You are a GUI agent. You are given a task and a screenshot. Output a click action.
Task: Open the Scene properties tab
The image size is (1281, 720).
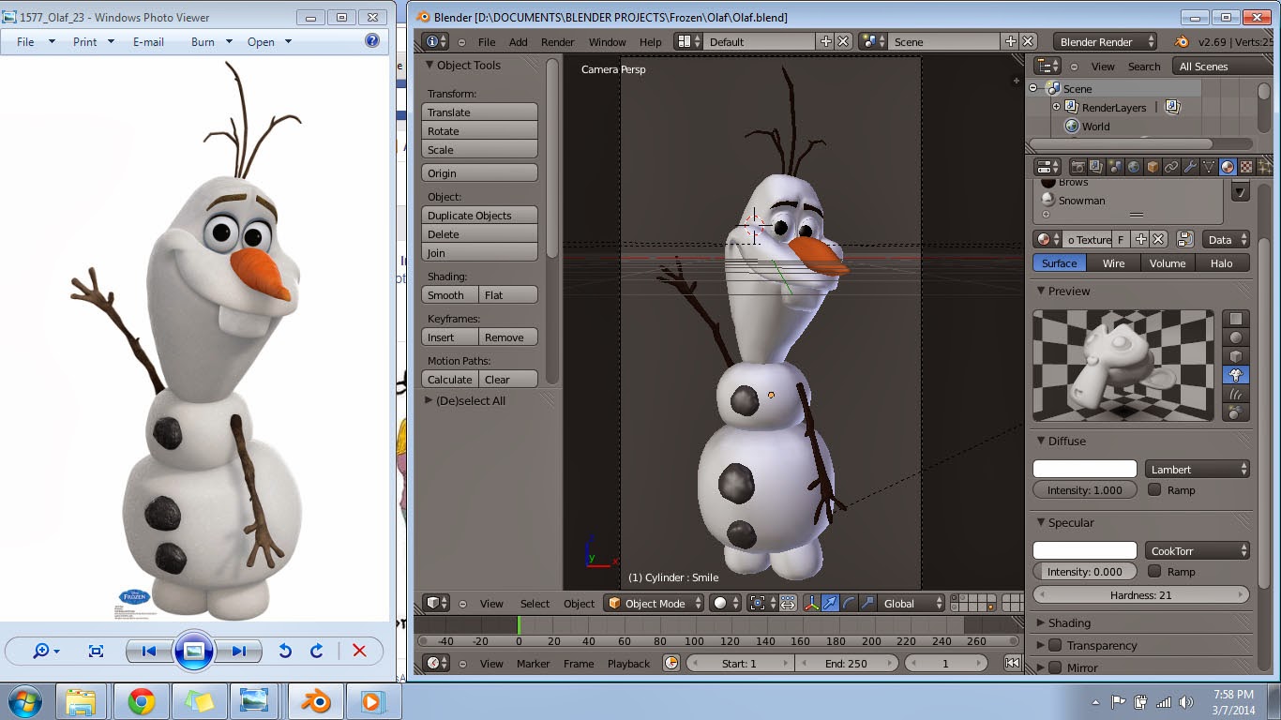(x=1115, y=167)
